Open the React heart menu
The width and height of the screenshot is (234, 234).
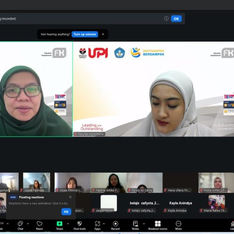[x=39, y=226]
